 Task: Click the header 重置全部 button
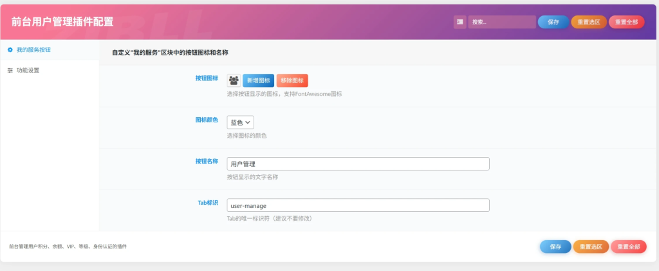(627, 23)
